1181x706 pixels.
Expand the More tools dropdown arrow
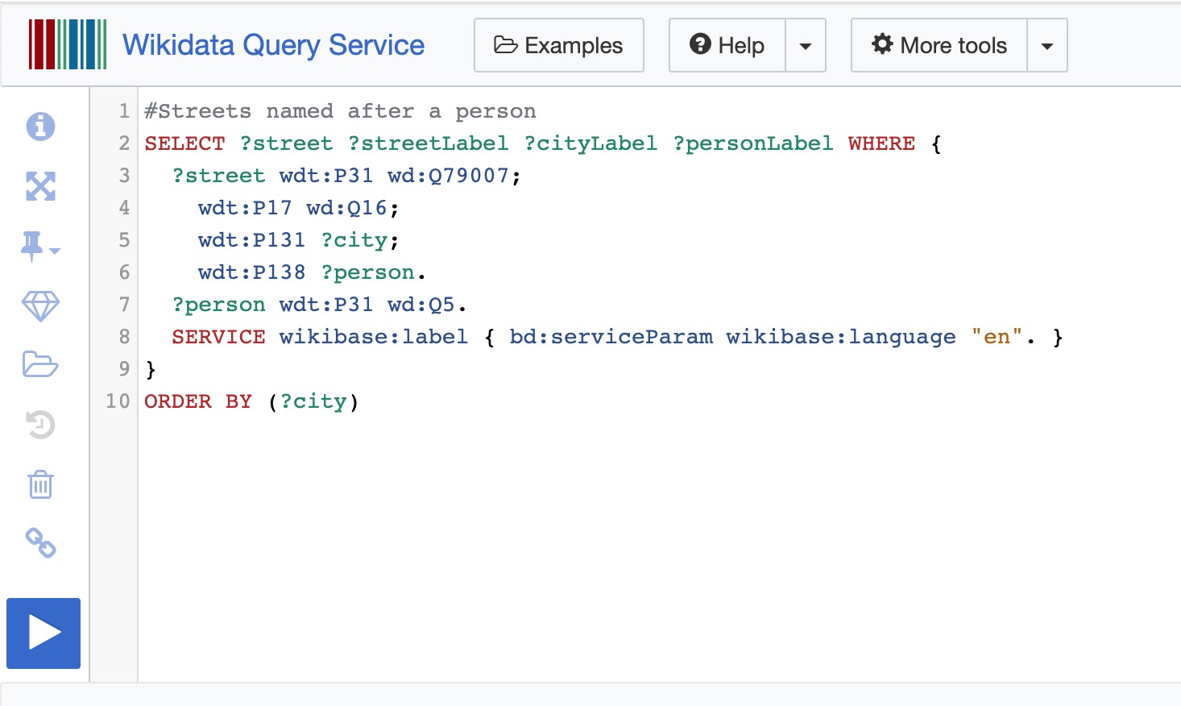click(1046, 45)
